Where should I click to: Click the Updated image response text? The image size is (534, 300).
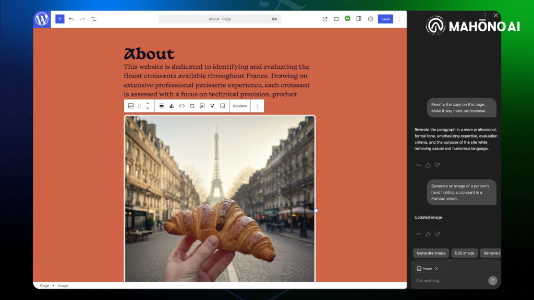pos(428,217)
